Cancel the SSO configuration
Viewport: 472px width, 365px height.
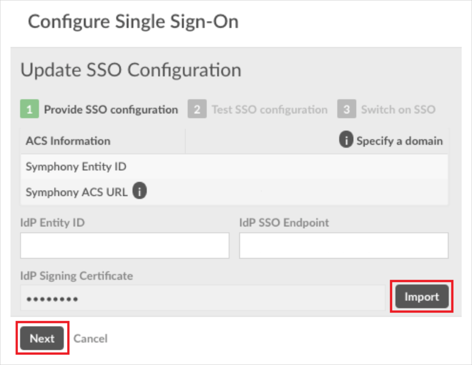click(x=91, y=338)
